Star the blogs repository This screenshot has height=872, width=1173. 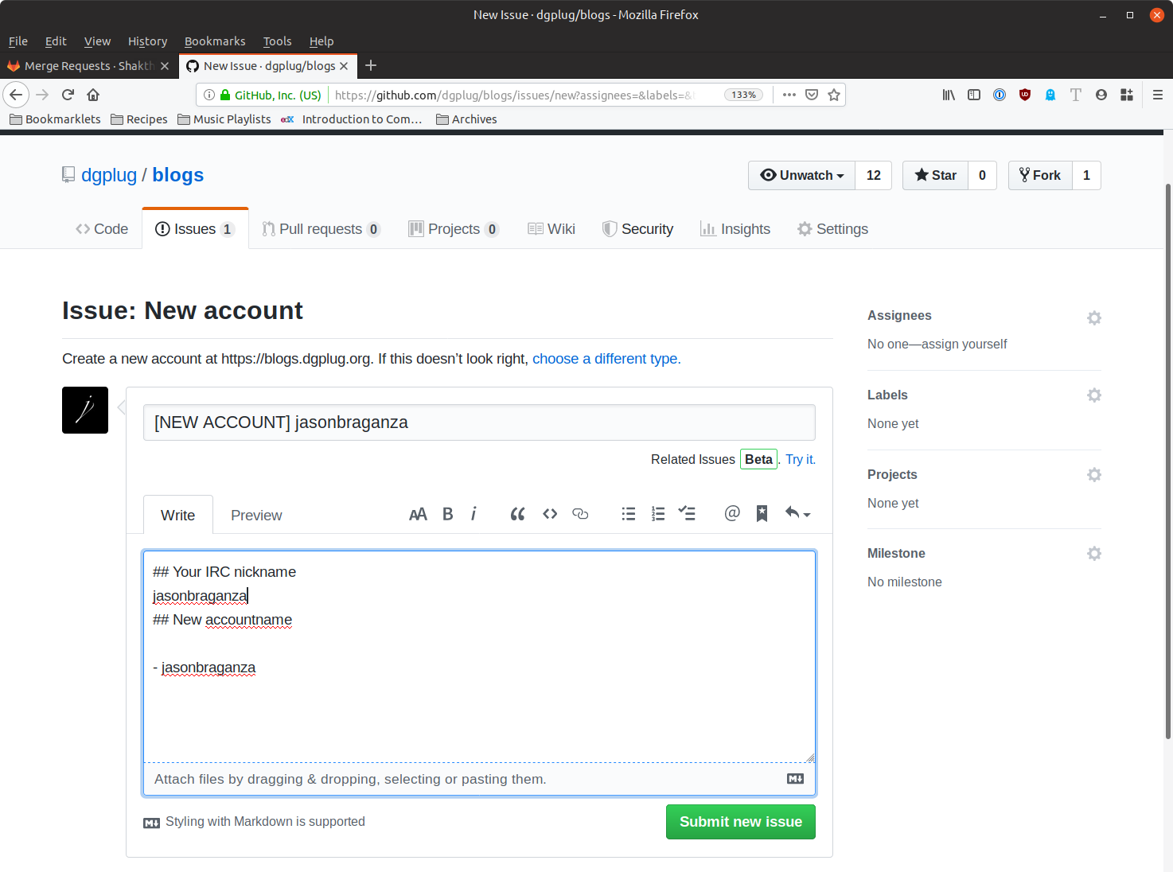pos(936,175)
